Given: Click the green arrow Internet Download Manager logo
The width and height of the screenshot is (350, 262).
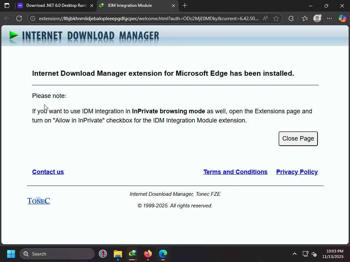Looking at the screenshot, I should [x=13, y=35].
